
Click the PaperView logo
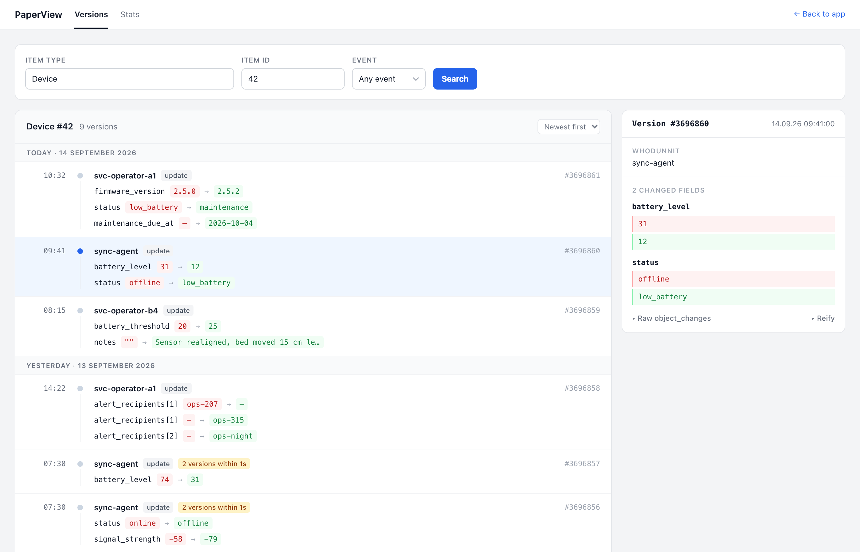pos(38,14)
